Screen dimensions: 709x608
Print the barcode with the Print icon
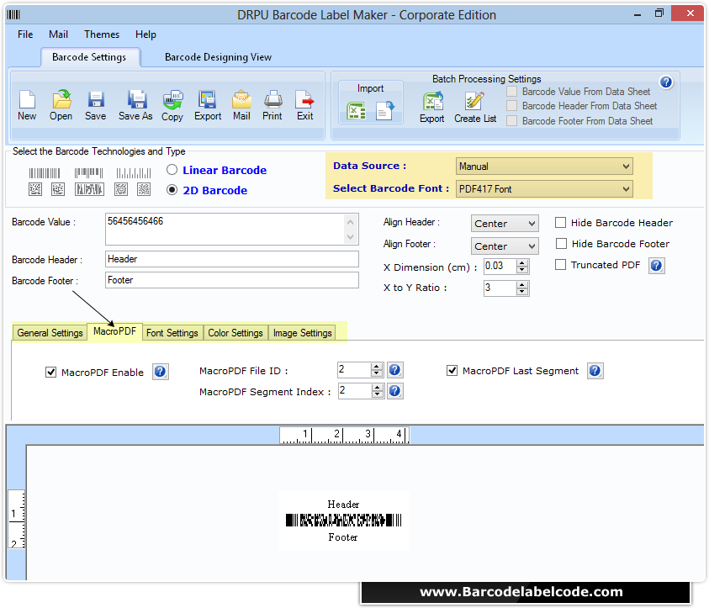(x=272, y=105)
